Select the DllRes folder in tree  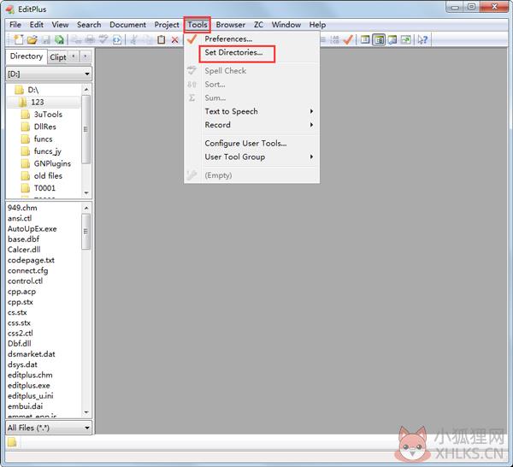pos(44,127)
